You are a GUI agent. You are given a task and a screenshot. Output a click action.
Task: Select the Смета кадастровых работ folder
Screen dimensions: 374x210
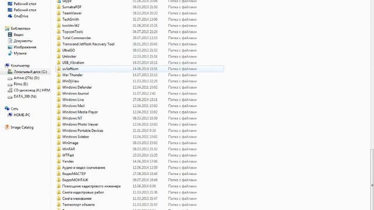click(x=83, y=192)
